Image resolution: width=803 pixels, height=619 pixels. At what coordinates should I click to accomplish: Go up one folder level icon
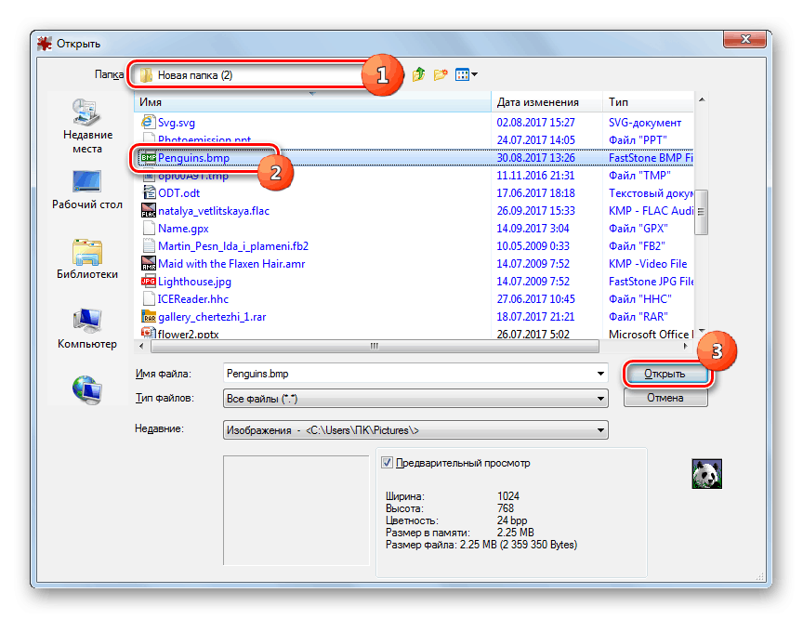[418, 74]
